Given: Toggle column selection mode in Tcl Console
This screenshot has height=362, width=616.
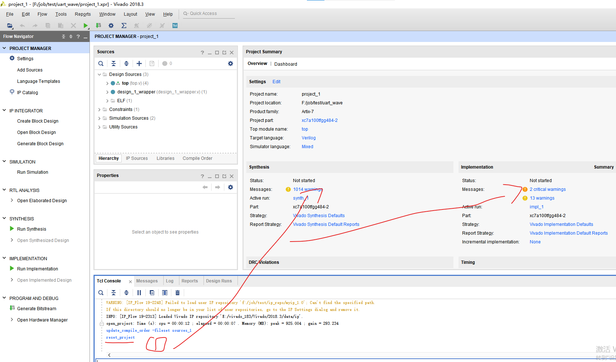Looking at the screenshot, I should [165, 293].
